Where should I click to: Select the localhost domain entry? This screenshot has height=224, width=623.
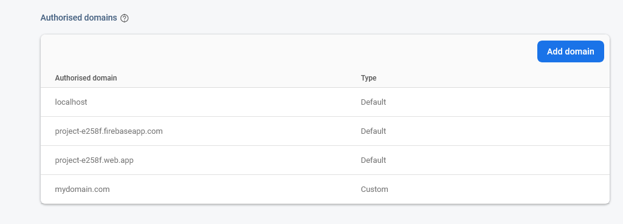coord(71,102)
